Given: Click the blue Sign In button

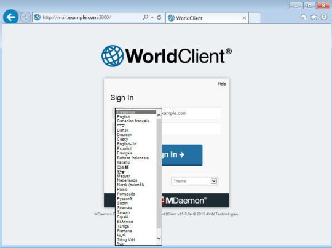Looking at the screenshot, I should tap(182, 154).
